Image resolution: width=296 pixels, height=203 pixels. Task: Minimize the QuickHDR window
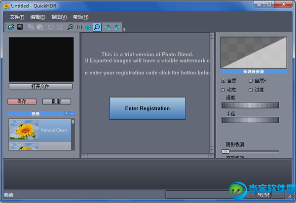pos(259,4)
